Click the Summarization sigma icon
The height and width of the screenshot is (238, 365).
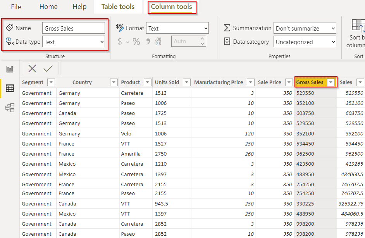pyautogui.click(x=227, y=28)
